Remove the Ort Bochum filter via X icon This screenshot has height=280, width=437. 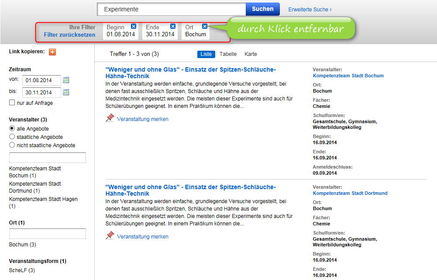click(x=205, y=26)
